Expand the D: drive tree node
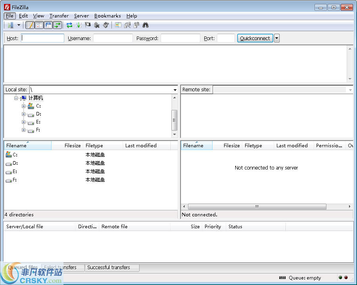This screenshot has height=285, width=357. (x=23, y=114)
